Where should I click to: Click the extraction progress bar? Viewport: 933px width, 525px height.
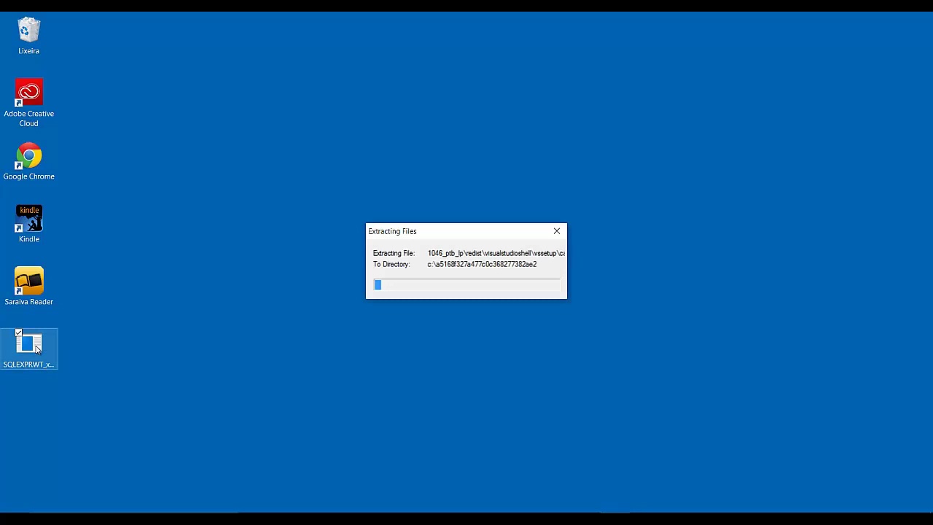[x=466, y=285]
